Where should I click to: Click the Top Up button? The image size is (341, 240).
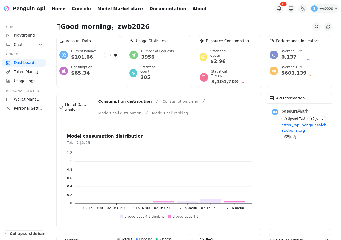click(x=111, y=55)
